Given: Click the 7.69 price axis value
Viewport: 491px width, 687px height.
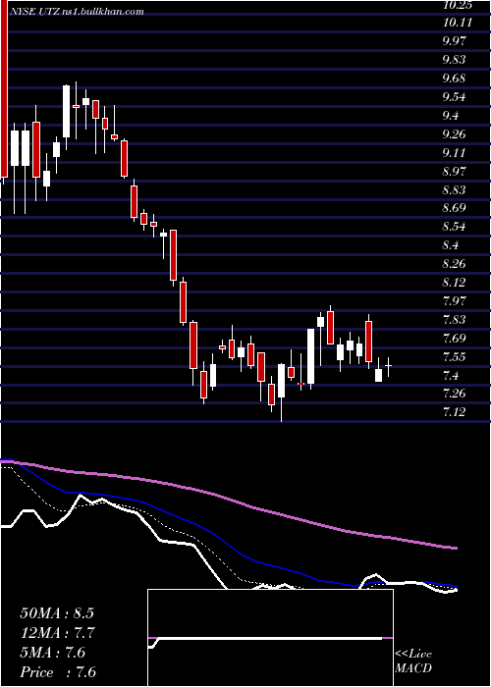Looking at the screenshot, I should pyautogui.click(x=456, y=339).
